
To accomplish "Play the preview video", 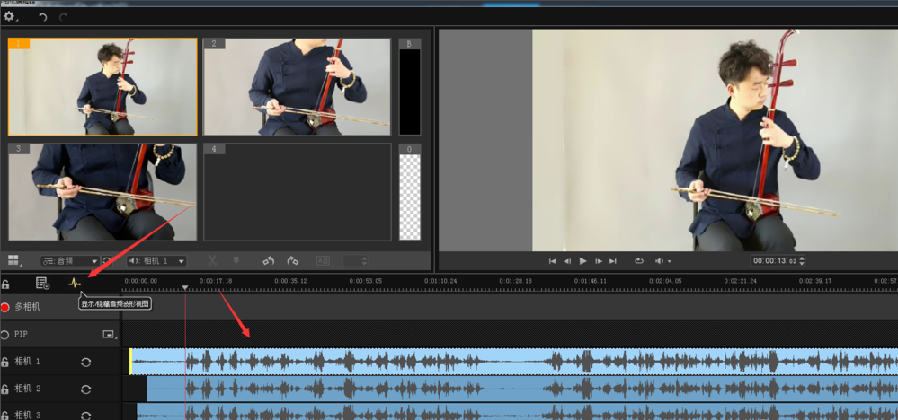I will [x=582, y=261].
